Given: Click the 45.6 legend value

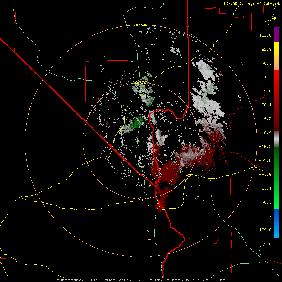Looking at the screenshot, I should tap(267, 91).
